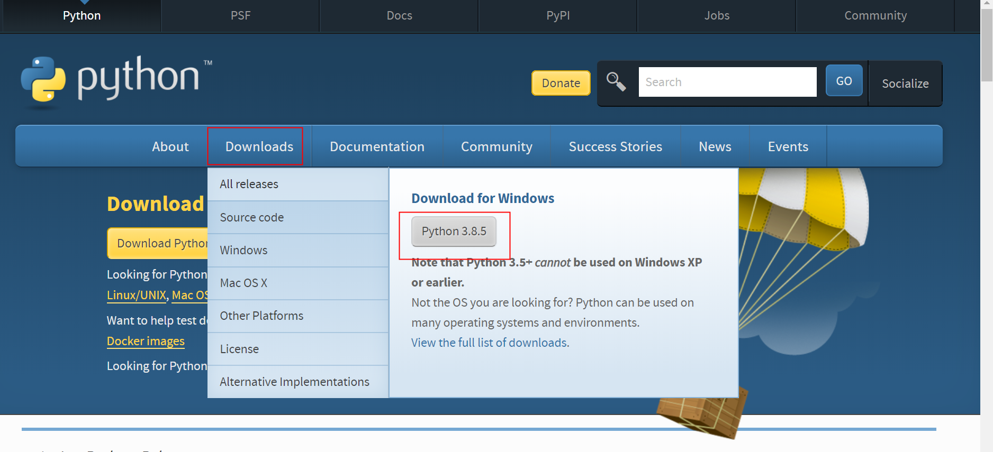Select Source code in Downloads menu
Screen dimensions: 993x452
tap(298, 217)
